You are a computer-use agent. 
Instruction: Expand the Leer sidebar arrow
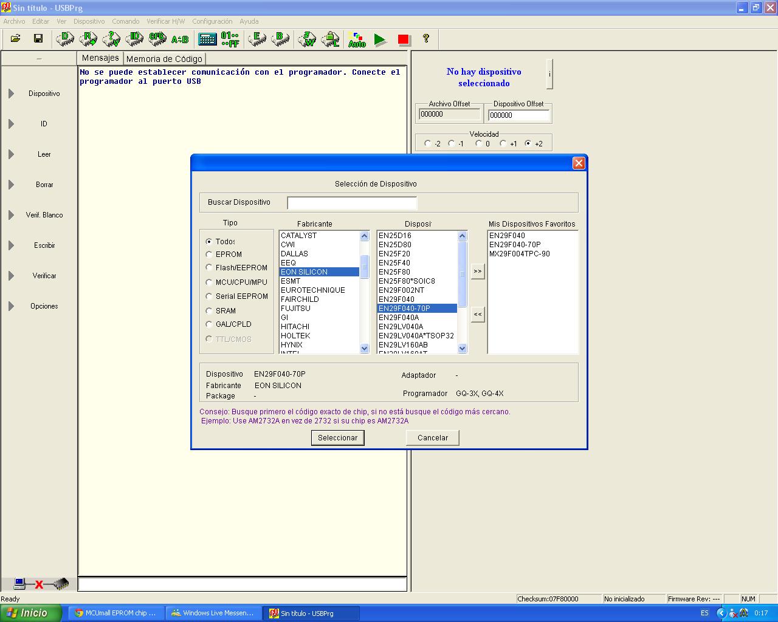(x=11, y=154)
